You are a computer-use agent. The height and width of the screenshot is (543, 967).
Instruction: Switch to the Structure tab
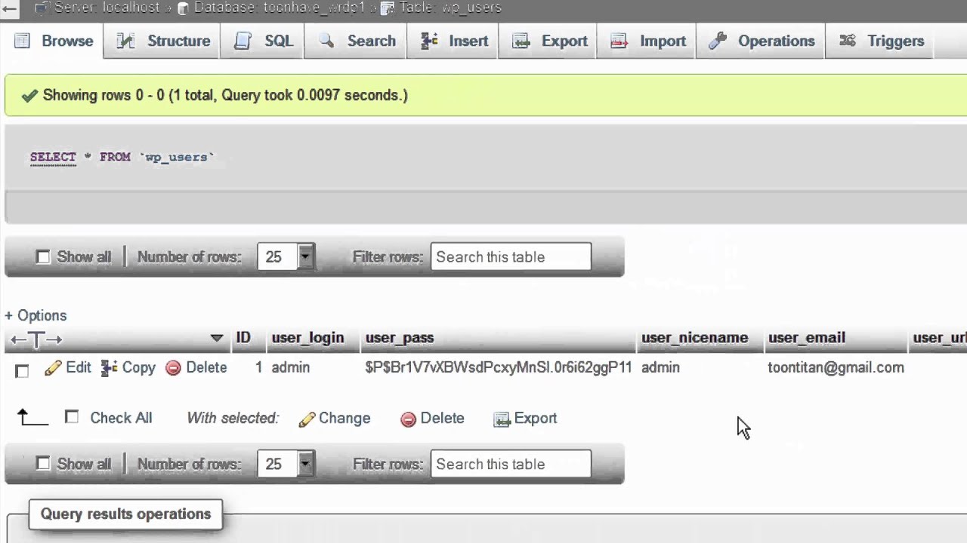[163, 41]
